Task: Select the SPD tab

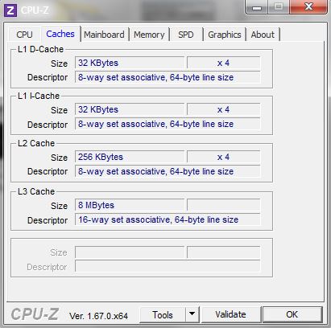Action: [x=186, y=35]
